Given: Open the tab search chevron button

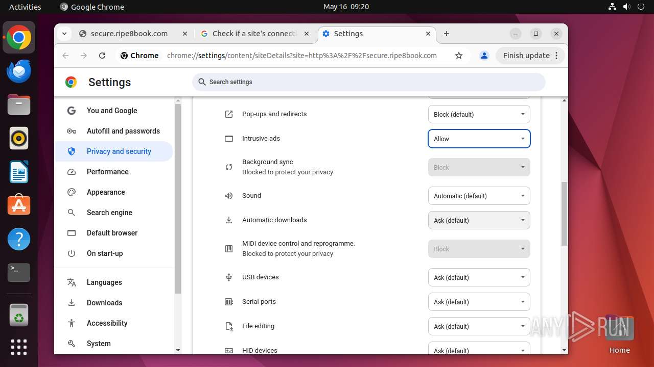Looking at the screenshot, I should pyautogui.click(x=64, y=34).
